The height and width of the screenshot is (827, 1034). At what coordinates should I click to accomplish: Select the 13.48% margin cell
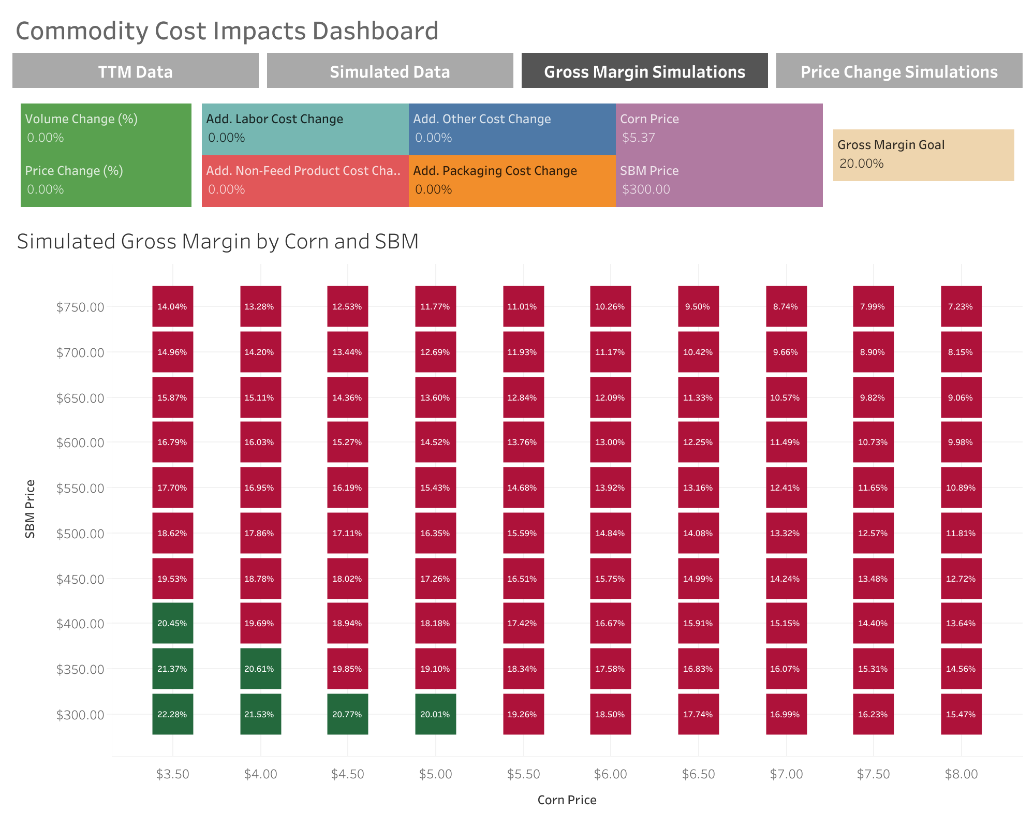point(874,579)
